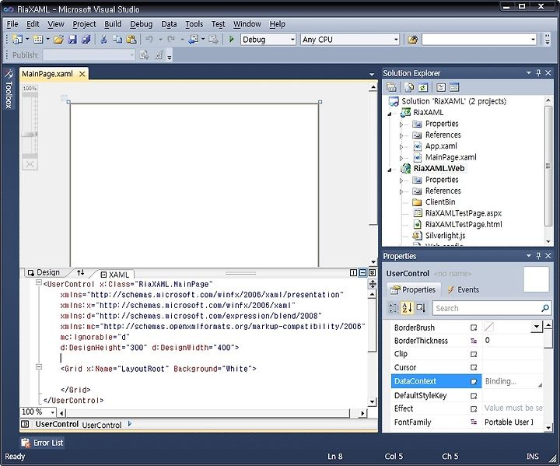Click the New Project toolbar icon

17,40
